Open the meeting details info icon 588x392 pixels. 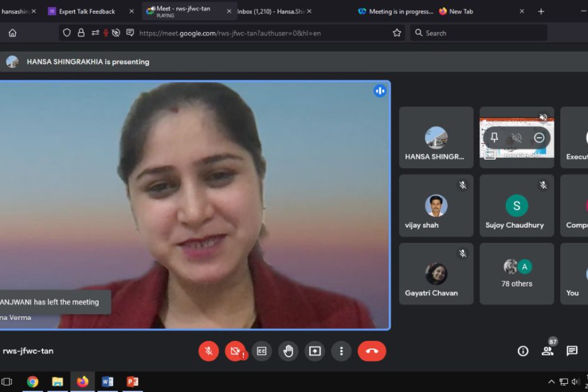[523, 351]
